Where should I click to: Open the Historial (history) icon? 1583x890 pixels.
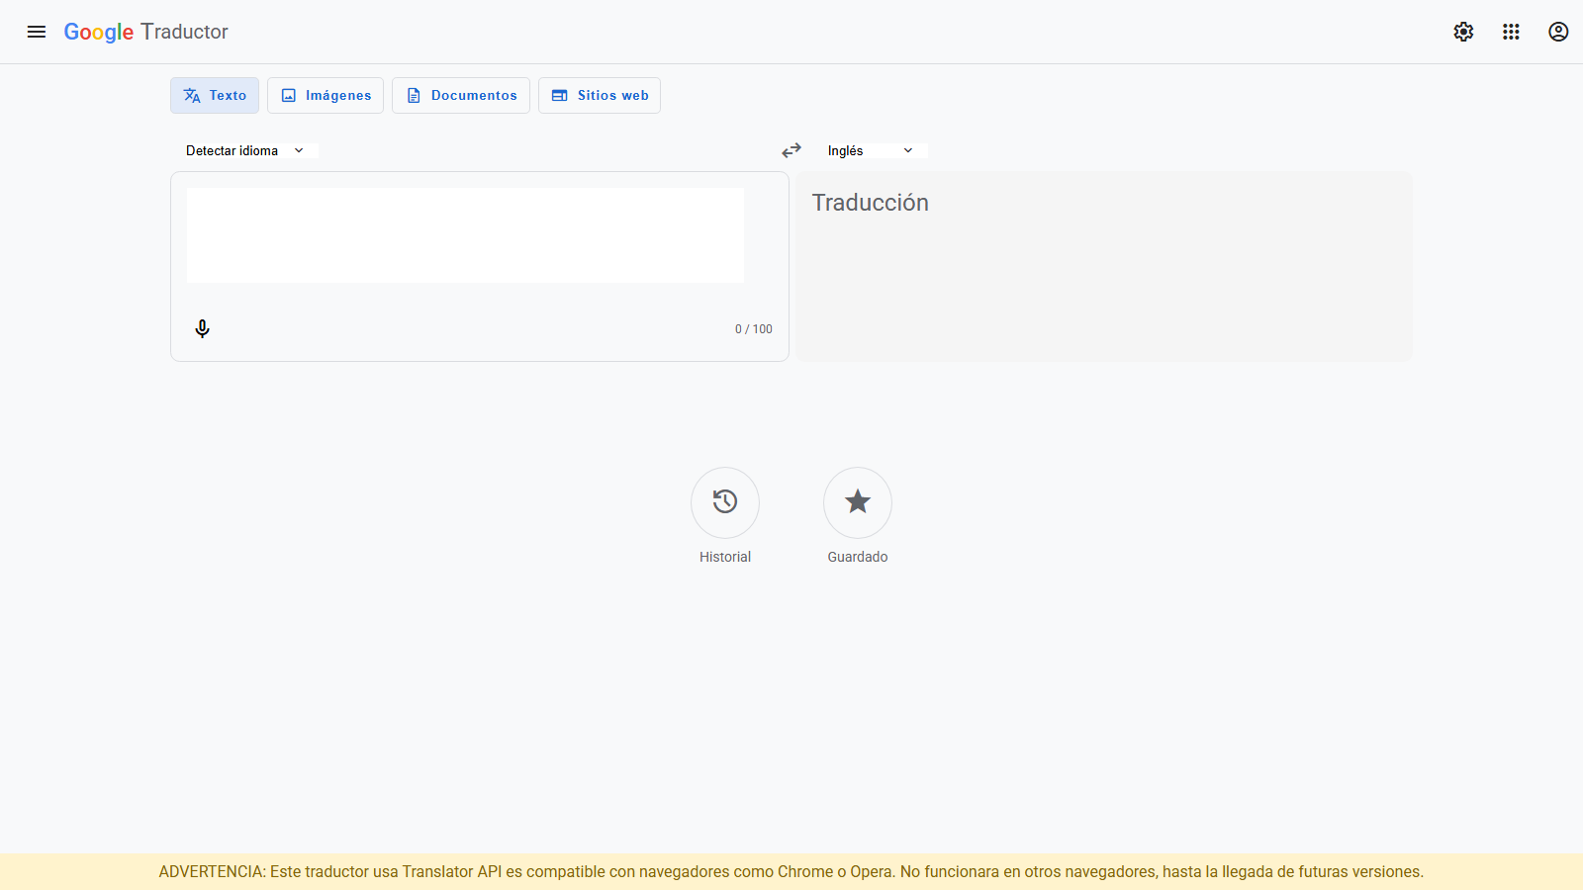724,502
